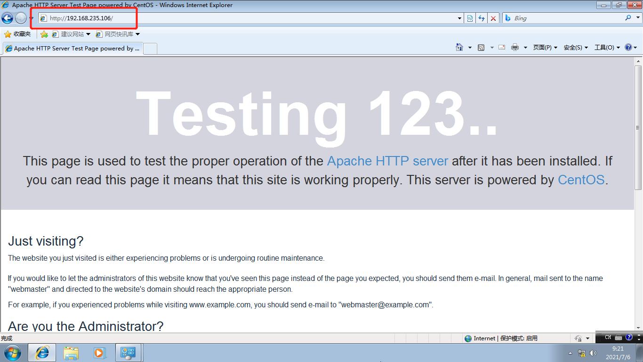Click the Home page icon
The height and width of the screenshot is (362, 643).
pos(459,47)
